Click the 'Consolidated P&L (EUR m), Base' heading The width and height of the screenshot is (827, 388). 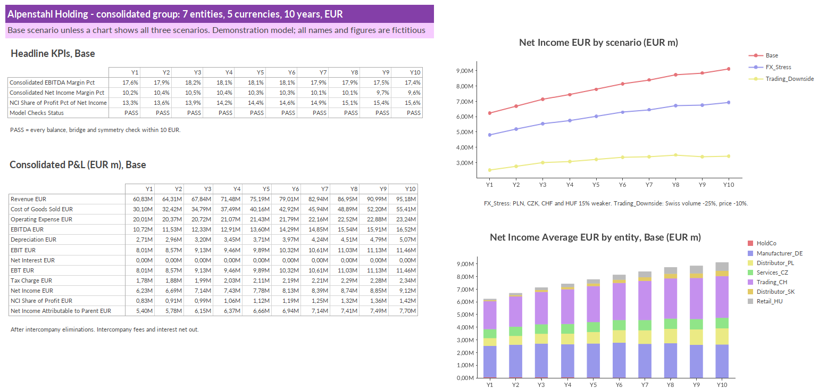click(x=78, y=165)
